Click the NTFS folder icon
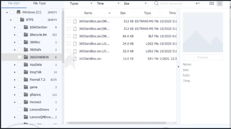The height and width of the screenshot is (129, 231). [22, 20]
